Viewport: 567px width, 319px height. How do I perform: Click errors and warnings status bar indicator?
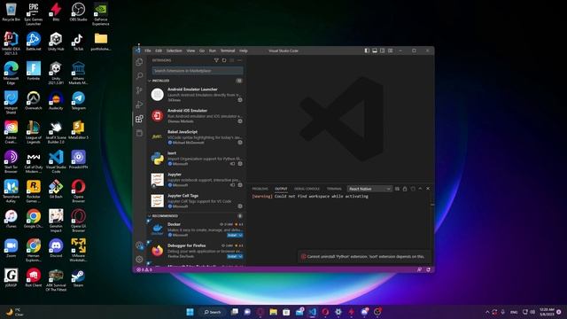tap(144, 269)
